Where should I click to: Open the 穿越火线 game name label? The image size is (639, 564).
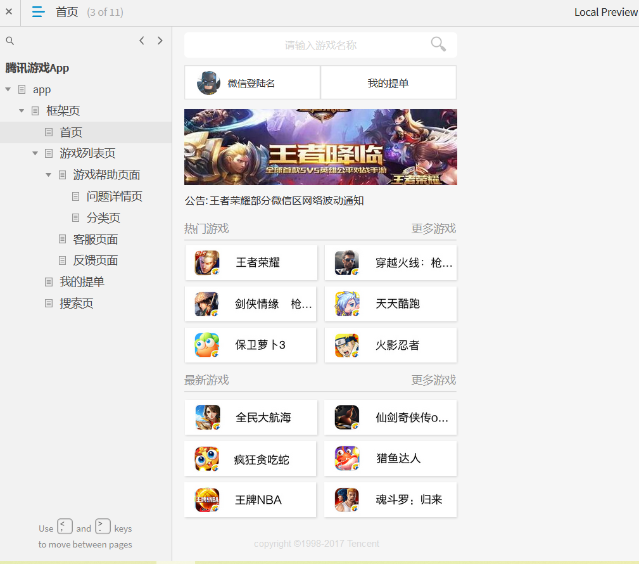(414, 262)
